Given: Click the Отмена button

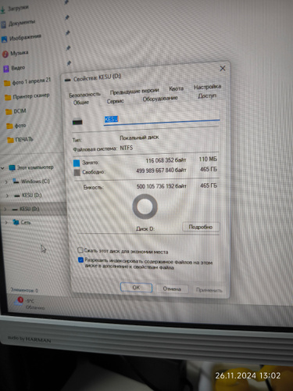Looking at the screenshot, I should click(x=172, y=289).
